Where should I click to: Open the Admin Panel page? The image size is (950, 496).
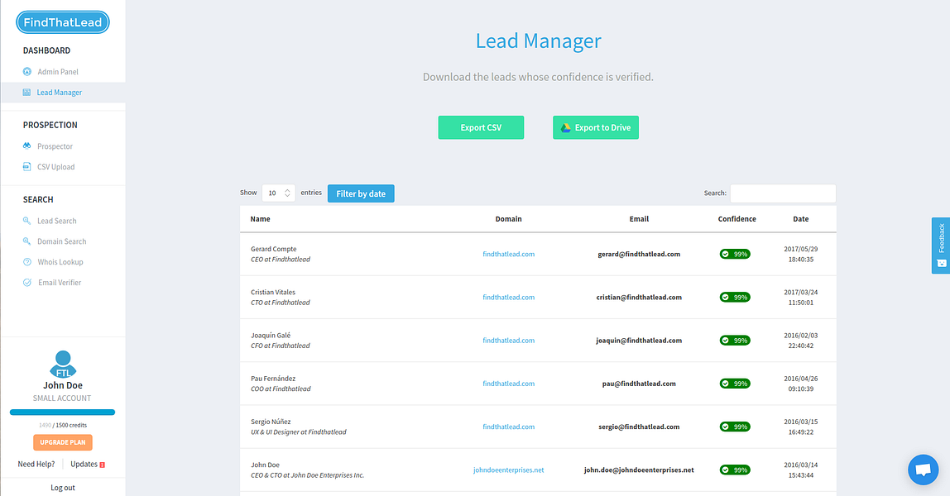pos(58,71)
